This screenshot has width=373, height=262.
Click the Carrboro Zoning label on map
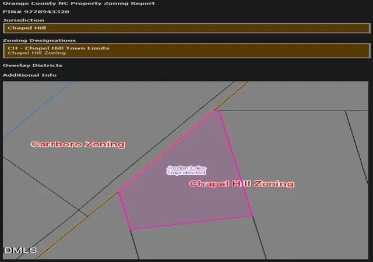click(x=78, y=144)
